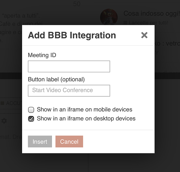Open the dimmed gear settings icon
Screen dimensions: 180x172
coord(4,121)
